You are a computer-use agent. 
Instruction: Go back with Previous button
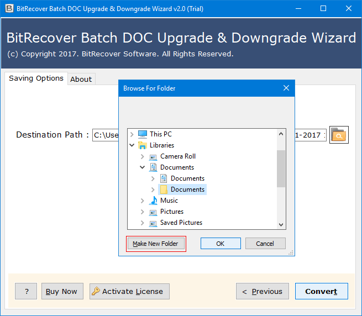[263, 291]
